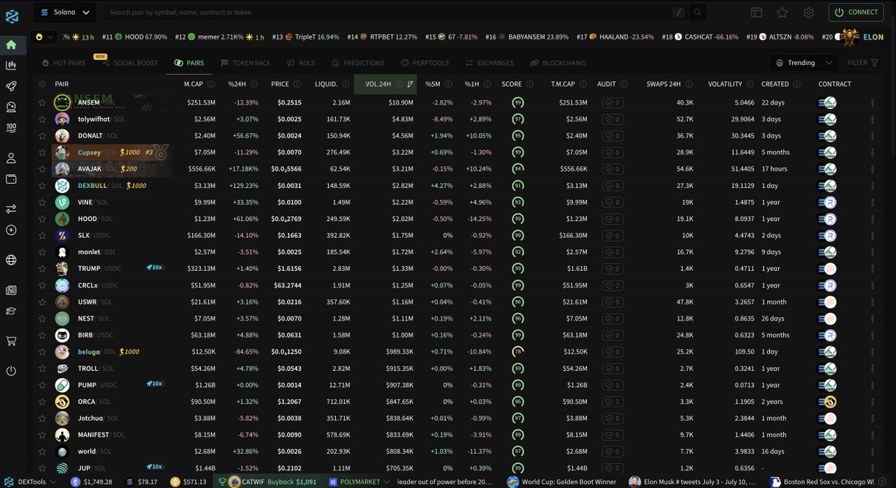Click the search pair input field
896x488 pixels.
(x=388, y=13)
